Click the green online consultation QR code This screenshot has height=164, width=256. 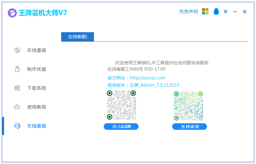(189, 106)
